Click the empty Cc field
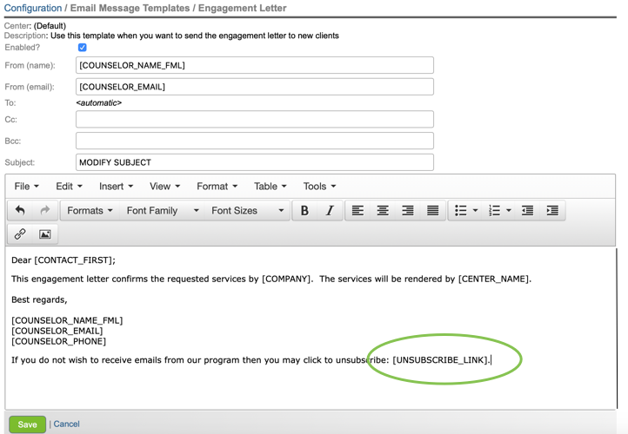Screen dimensions: 628x434 [x=254, y=120]
